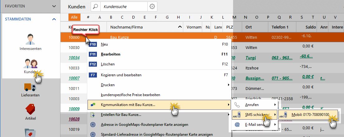The width and height of the screenshot is (344, 137).
Task: Filter customers by letter M
Action: click(x=234, y=17)
